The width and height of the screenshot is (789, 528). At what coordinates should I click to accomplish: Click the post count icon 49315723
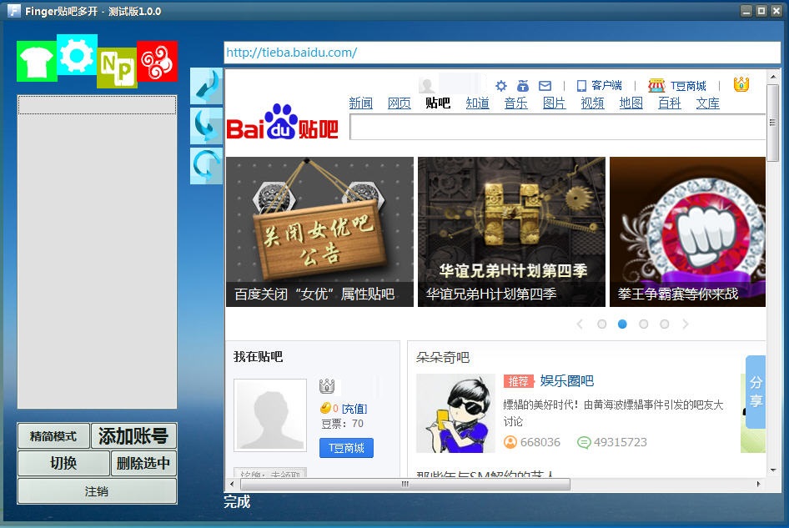(x=584, y=442)
